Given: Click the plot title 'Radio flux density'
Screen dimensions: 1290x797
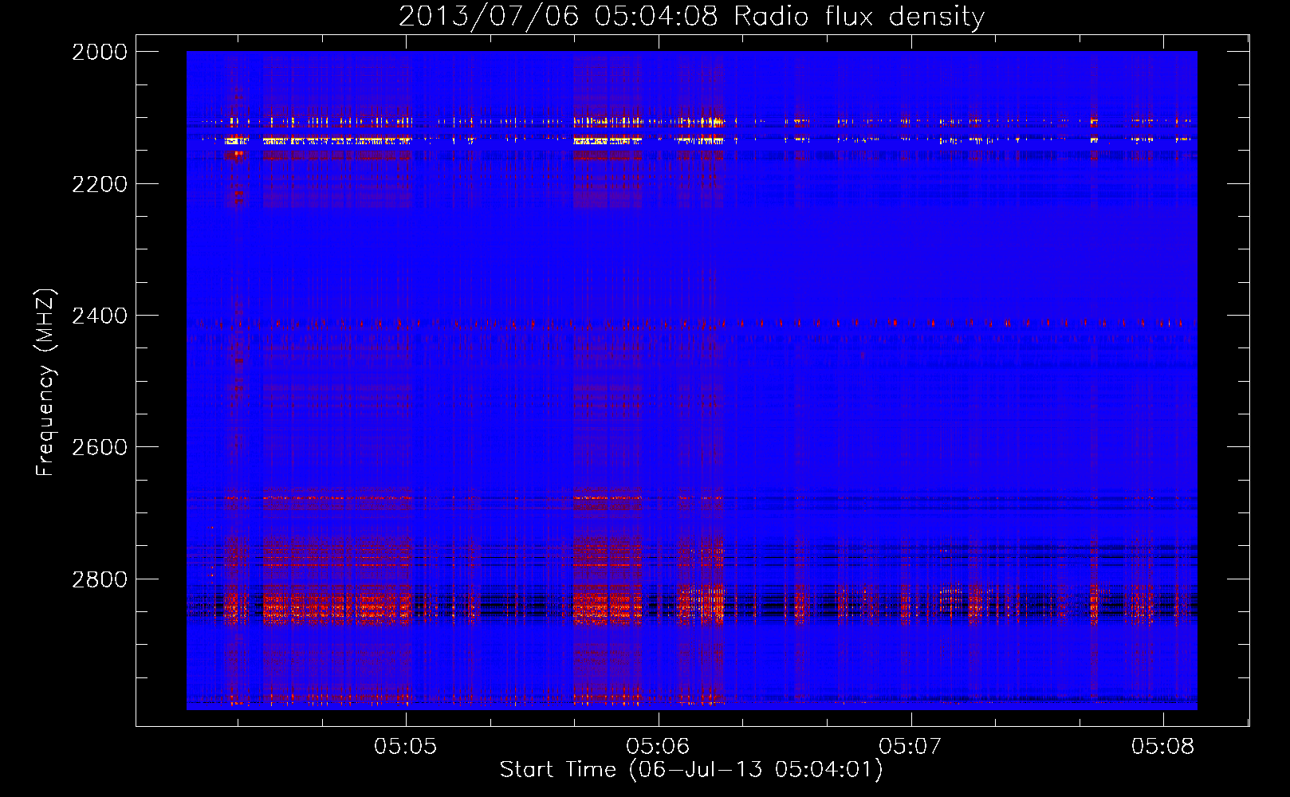Looking at the screenshot, I should pos(859,16).
